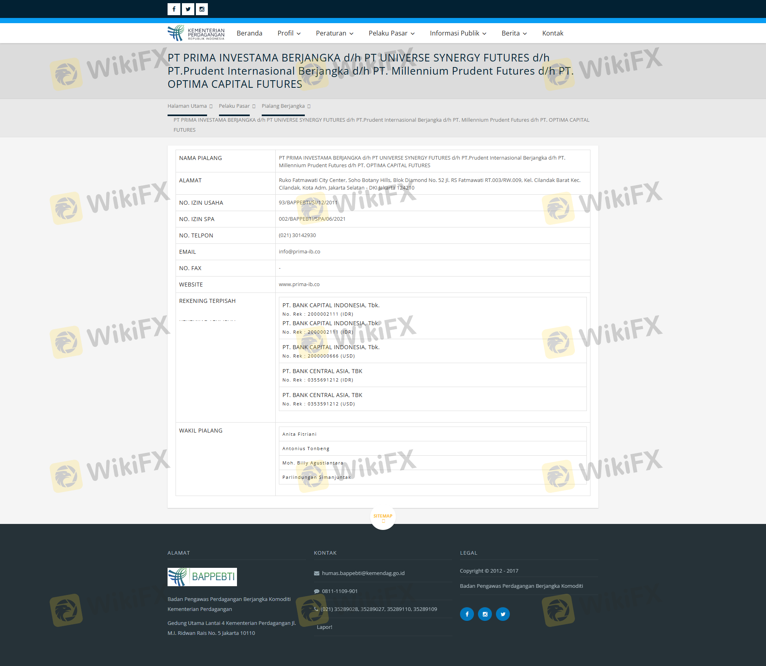Click the envelope icon beside humas email
This screenshot has height=666, width=766.
pos(317,573)
